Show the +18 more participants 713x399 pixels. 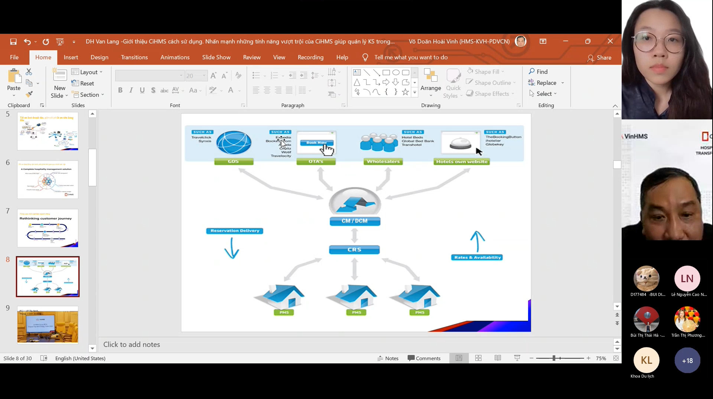click(x=687, y=360)
